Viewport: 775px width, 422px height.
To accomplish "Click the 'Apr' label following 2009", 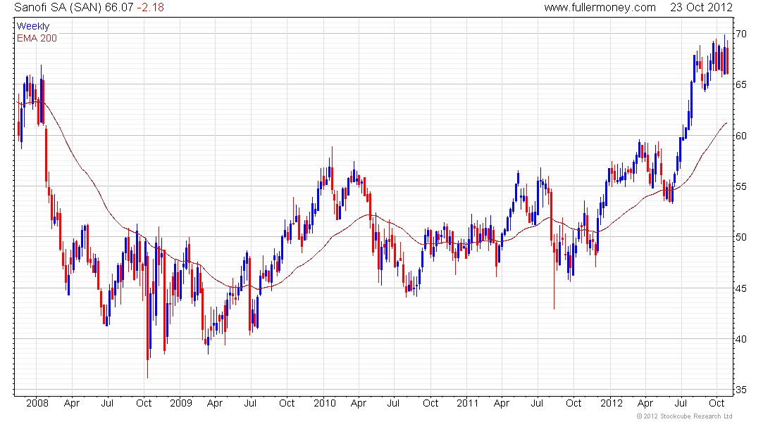I will [x=215, y=404].
